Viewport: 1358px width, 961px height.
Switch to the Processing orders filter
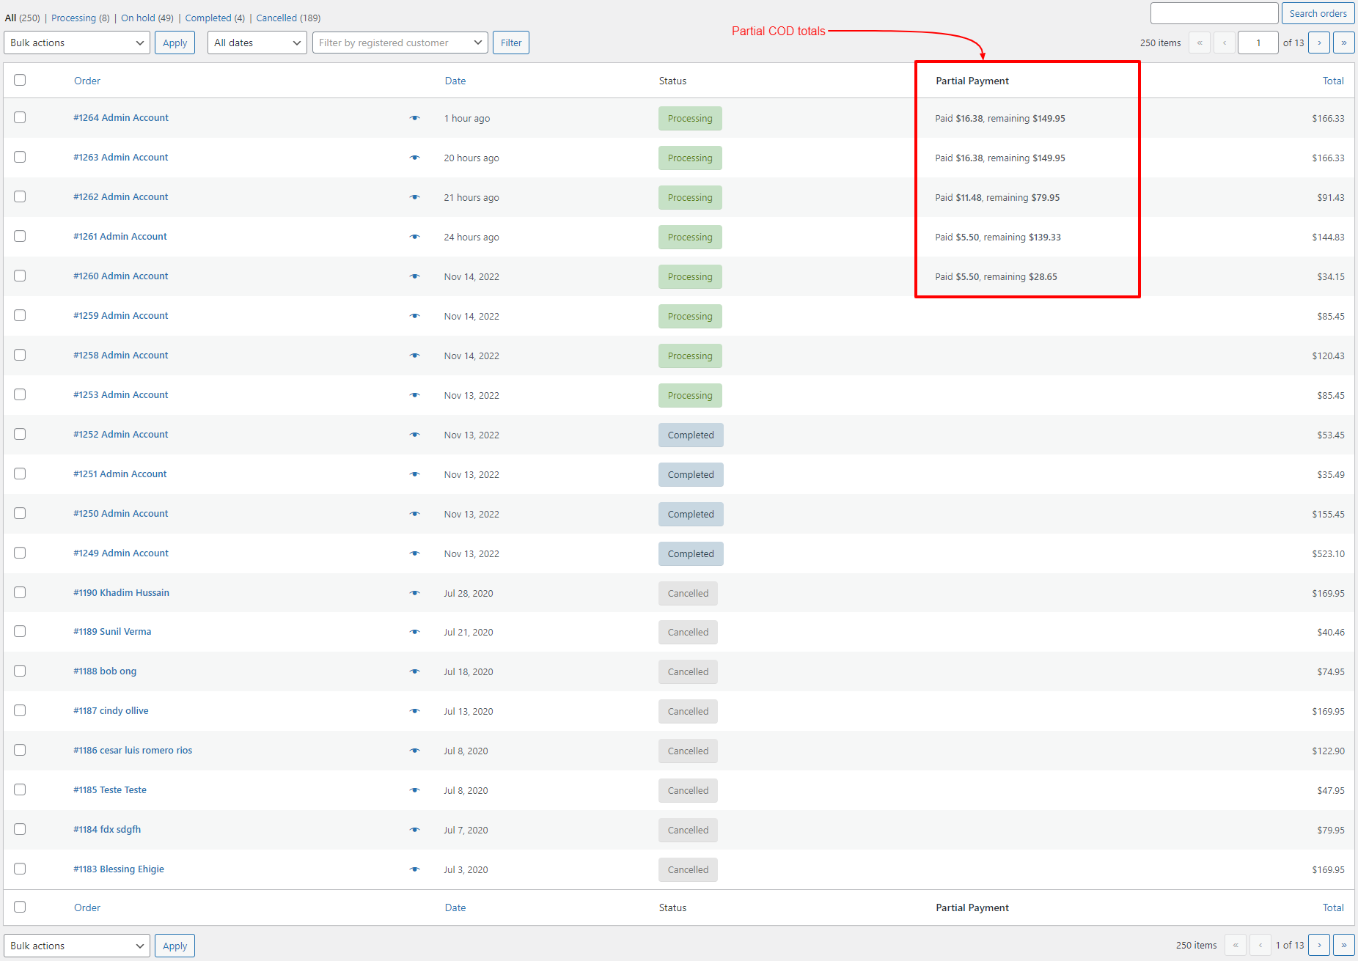(x=74, y=18)
